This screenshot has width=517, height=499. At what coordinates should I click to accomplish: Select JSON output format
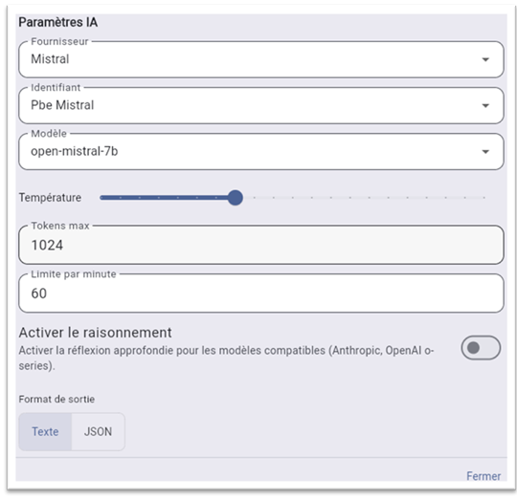(x=98, y=431)
